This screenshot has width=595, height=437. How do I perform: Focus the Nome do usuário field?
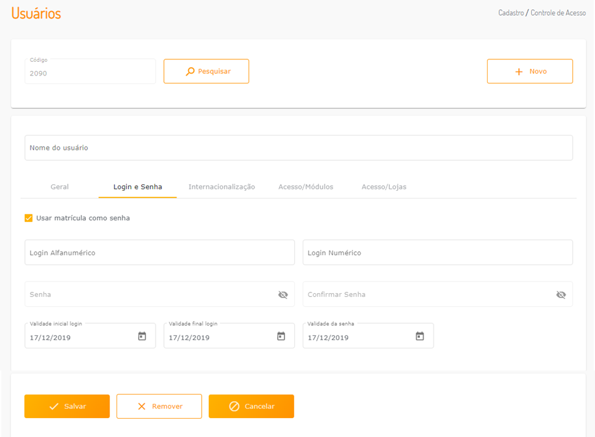pyautogui.click(x=298, y=148)
